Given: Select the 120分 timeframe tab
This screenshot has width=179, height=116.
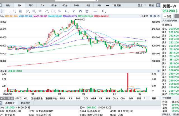Looking at the screenshot, I should (x=54, y=6).
